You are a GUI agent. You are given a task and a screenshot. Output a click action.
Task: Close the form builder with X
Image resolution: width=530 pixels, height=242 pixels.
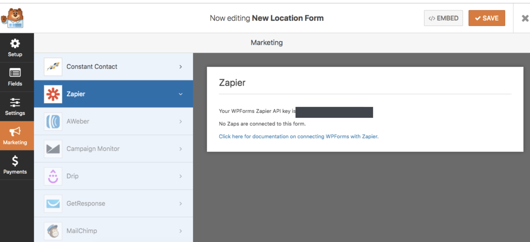pyautogui.click(x=525, y=18)
